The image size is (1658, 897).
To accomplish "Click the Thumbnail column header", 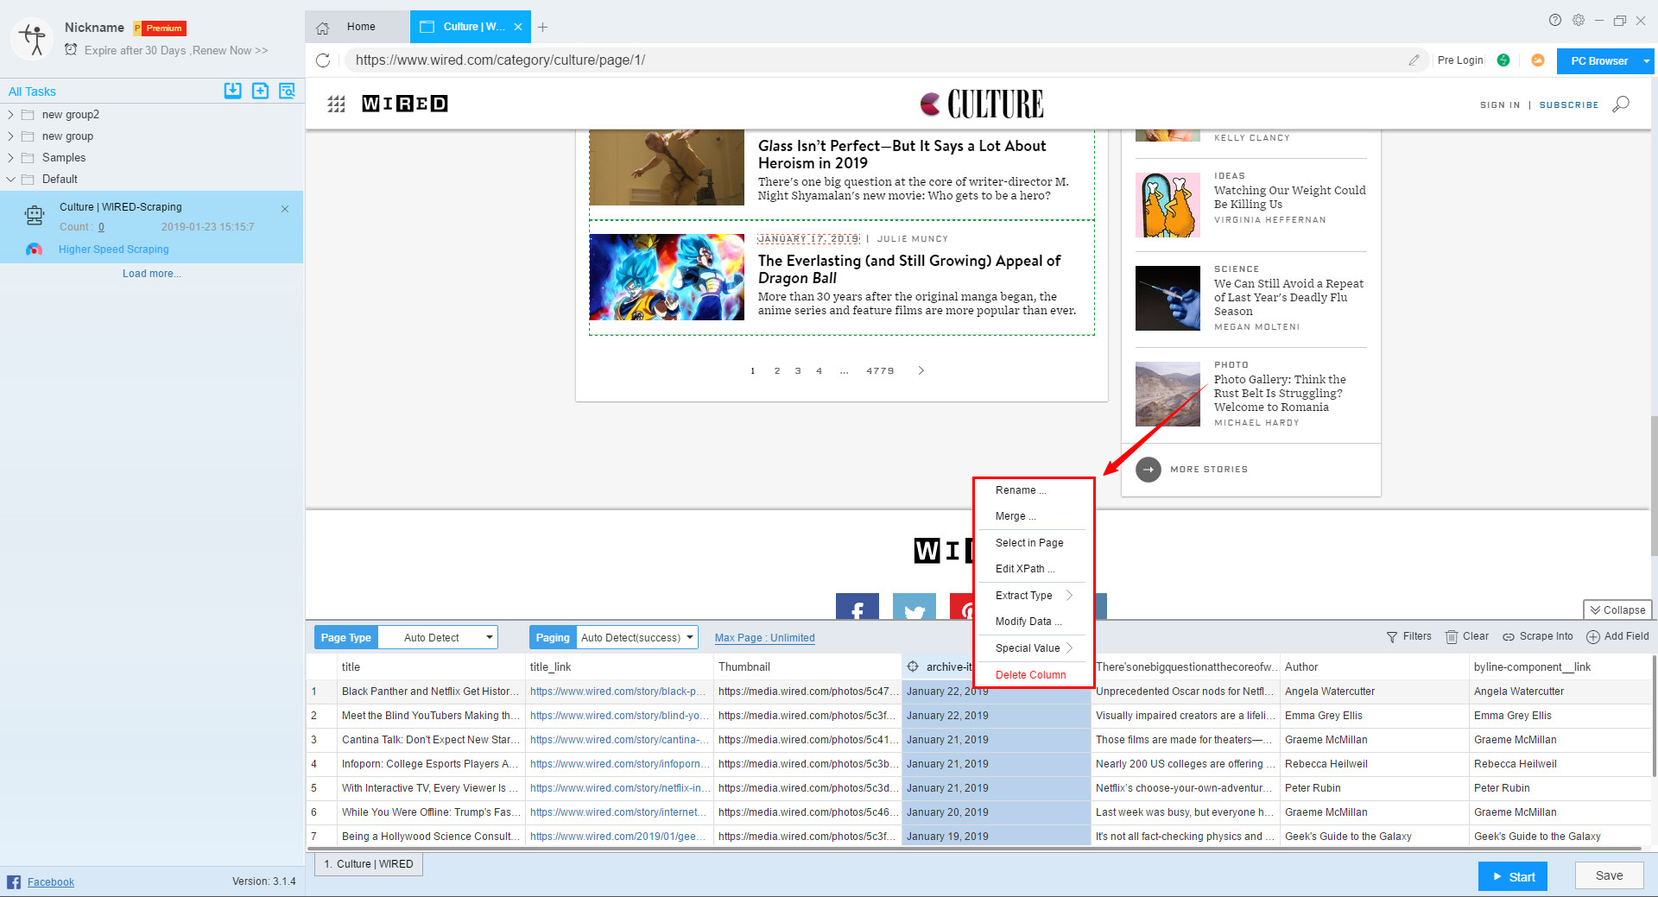I will [807, 667].
